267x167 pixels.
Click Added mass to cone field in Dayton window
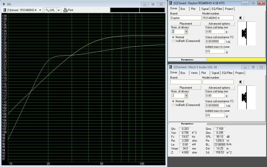click(215, 51)
